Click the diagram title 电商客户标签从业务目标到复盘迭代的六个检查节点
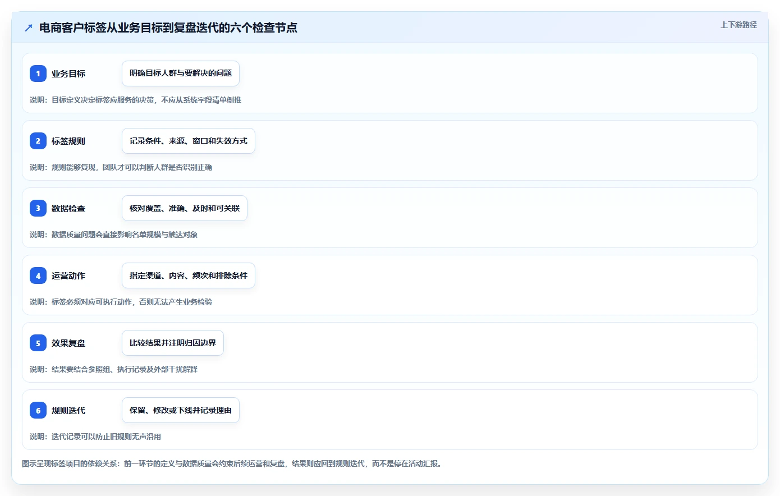780x496 pixels. tap(168, 27)
